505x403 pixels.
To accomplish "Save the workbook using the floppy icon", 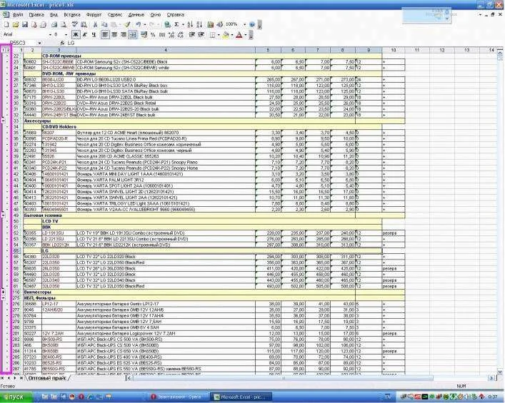I will coord(25,24).
